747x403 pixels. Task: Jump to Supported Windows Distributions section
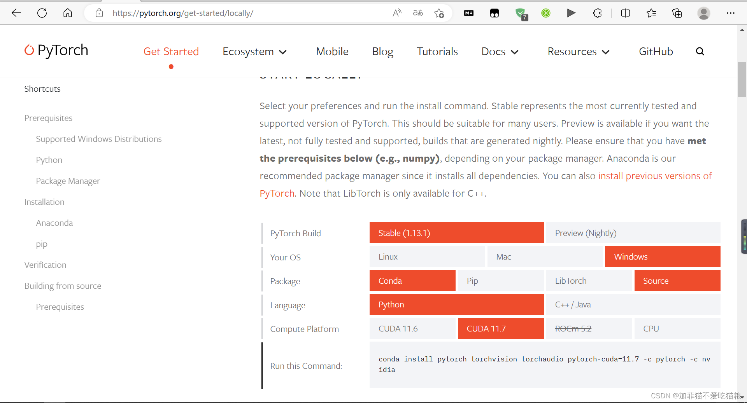[99, 139]
